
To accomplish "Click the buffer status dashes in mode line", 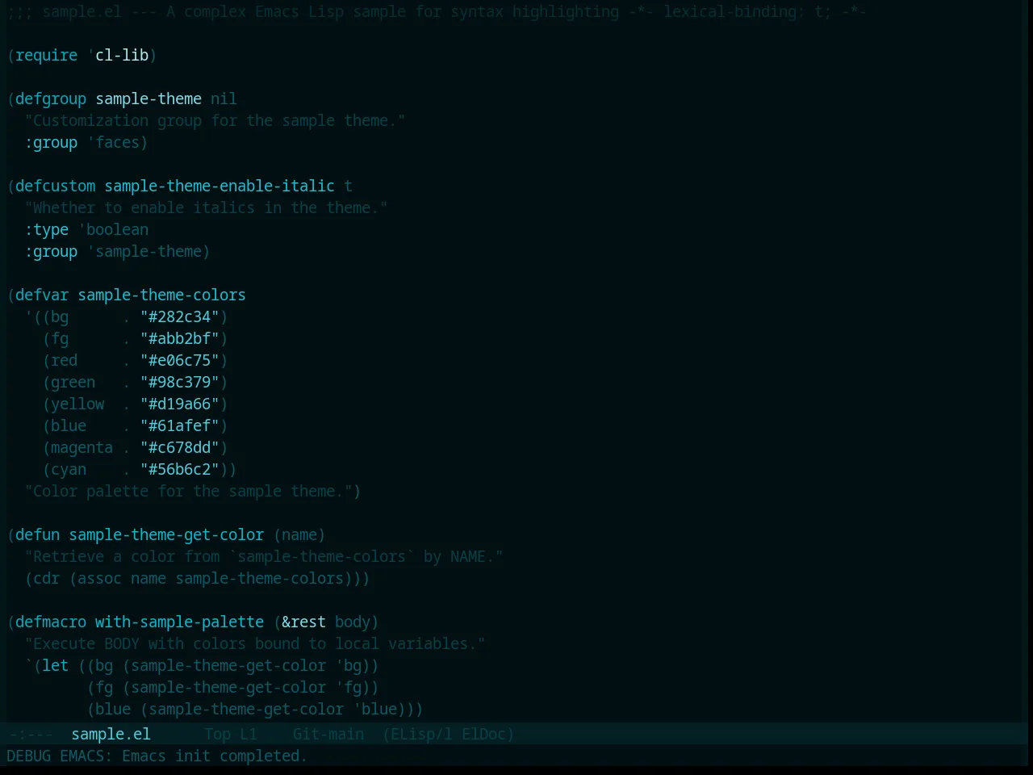I will 31,734.
